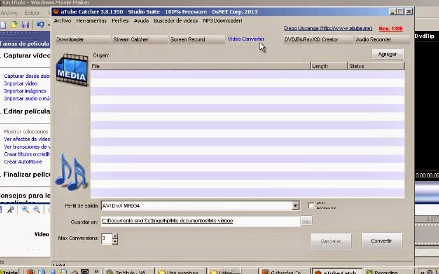This screenshot has height=274, width=439.
Task: Click the MEDIA film strip icon
Action: [72, 70]
